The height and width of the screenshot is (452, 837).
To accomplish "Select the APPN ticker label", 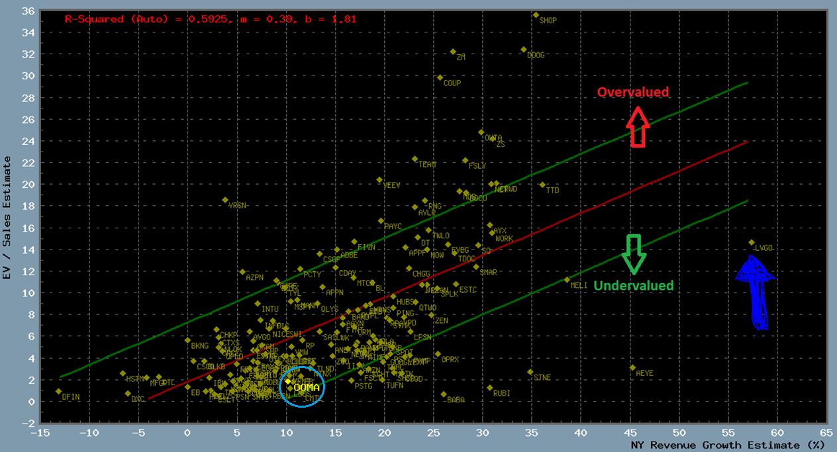I will tap(335, 293).
